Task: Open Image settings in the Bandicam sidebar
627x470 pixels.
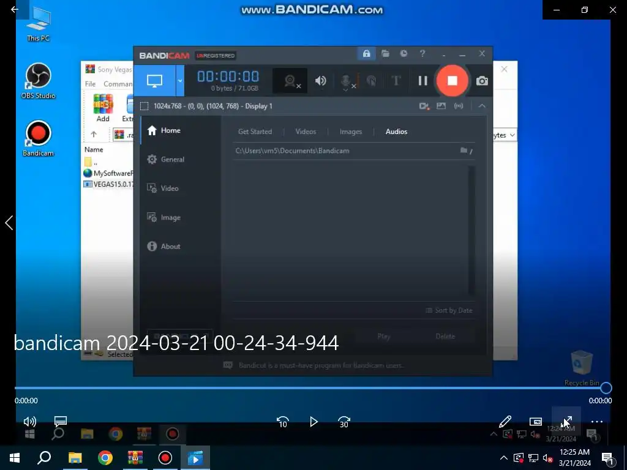Action: click(x=181, y=217)
